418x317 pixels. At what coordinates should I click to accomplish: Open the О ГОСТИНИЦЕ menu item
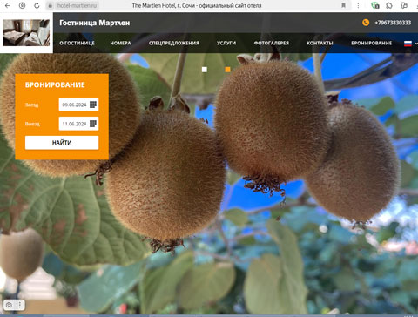coord(77,43)
